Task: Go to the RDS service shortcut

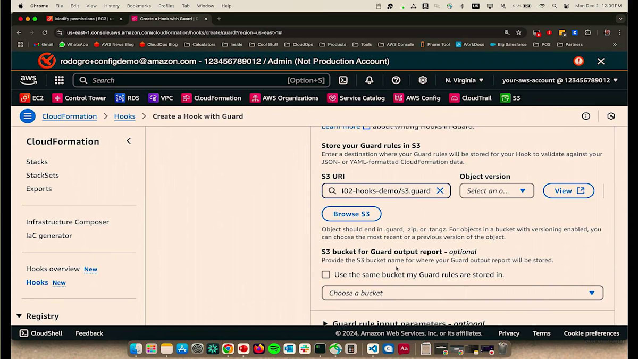Action: [x=127, y=98]
